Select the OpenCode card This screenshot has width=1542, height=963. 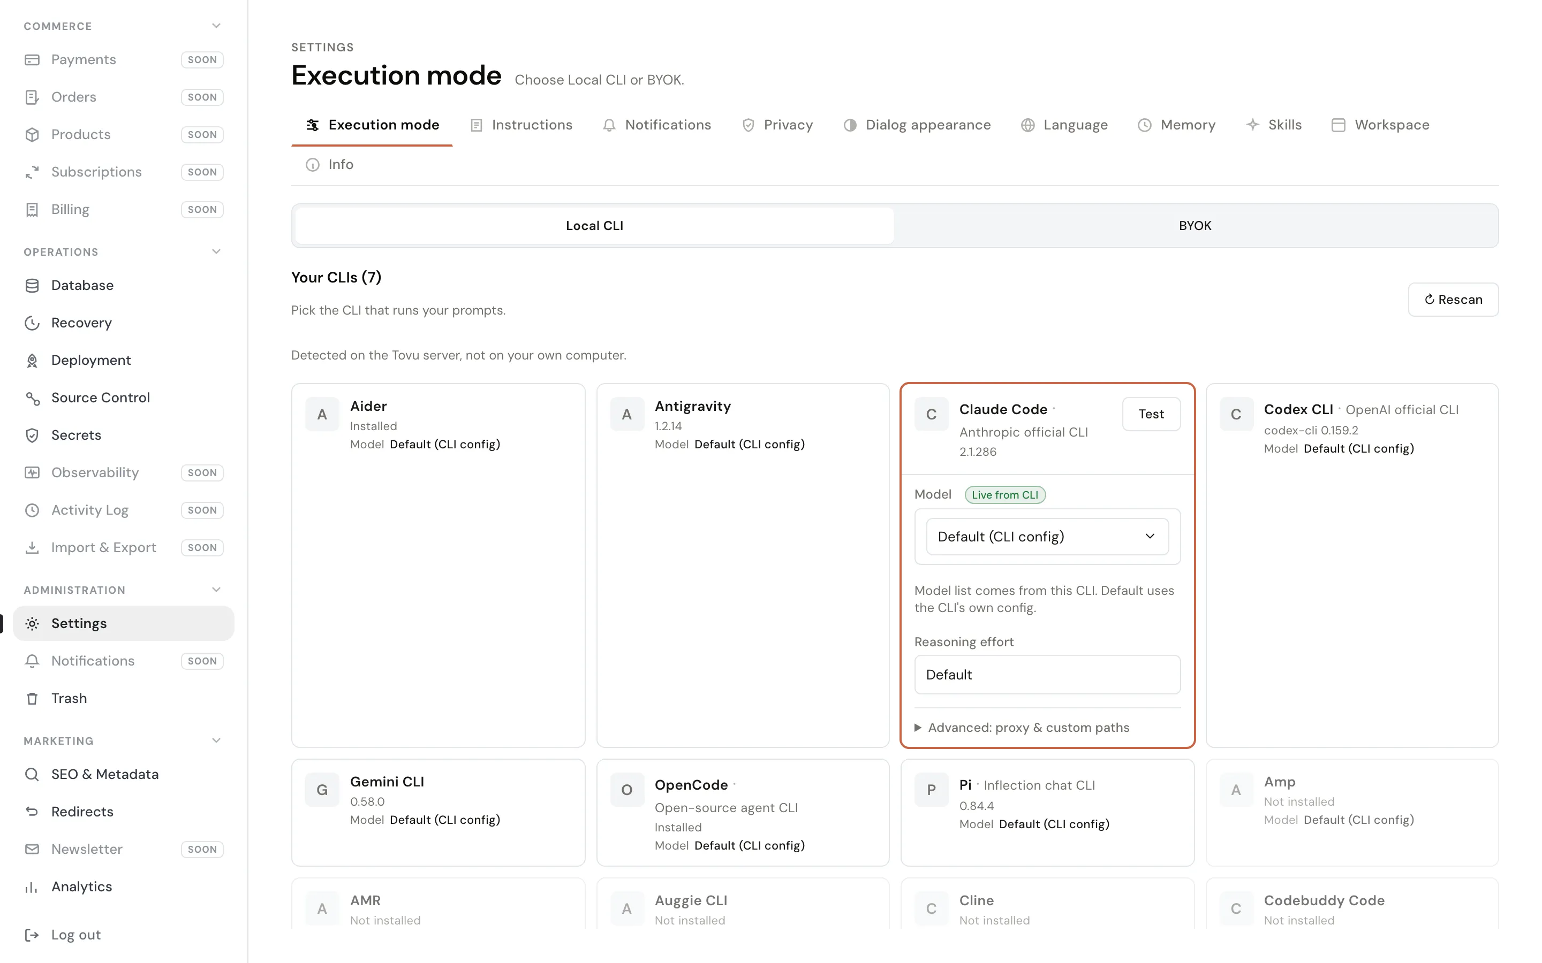point(742,813)
